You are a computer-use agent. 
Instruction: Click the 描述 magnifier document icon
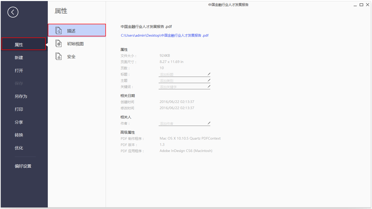pyautogui.click(x=59, y=30)
